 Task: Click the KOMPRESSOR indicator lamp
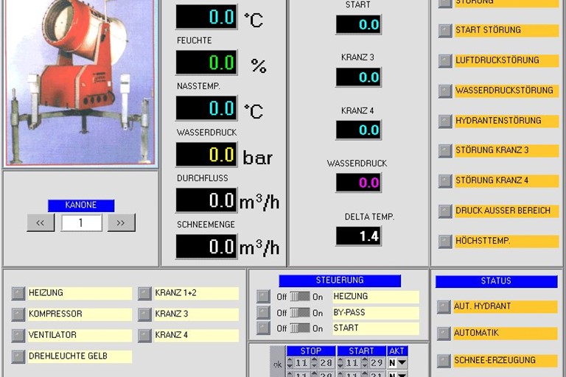pyautogui.click(x=18, y=314)
